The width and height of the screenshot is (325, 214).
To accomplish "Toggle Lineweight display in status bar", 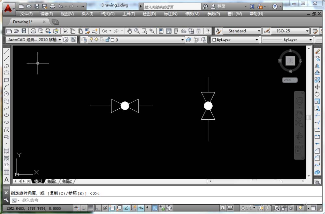I will pyautogui.click(x=148, y=208).
